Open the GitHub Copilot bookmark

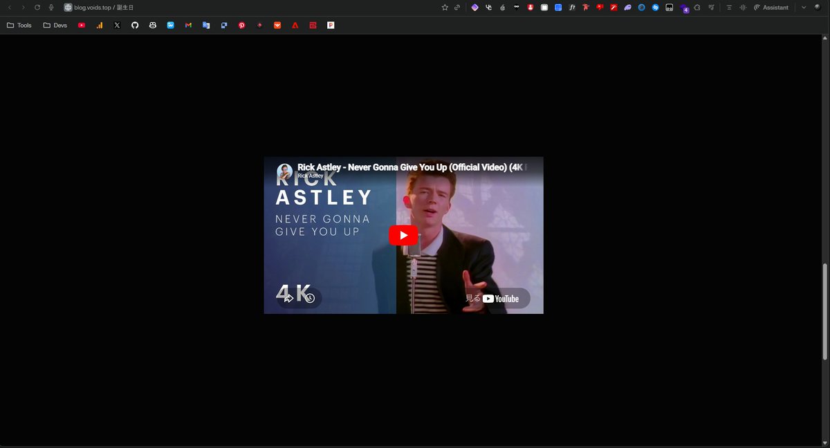click(x=153, y=25)
